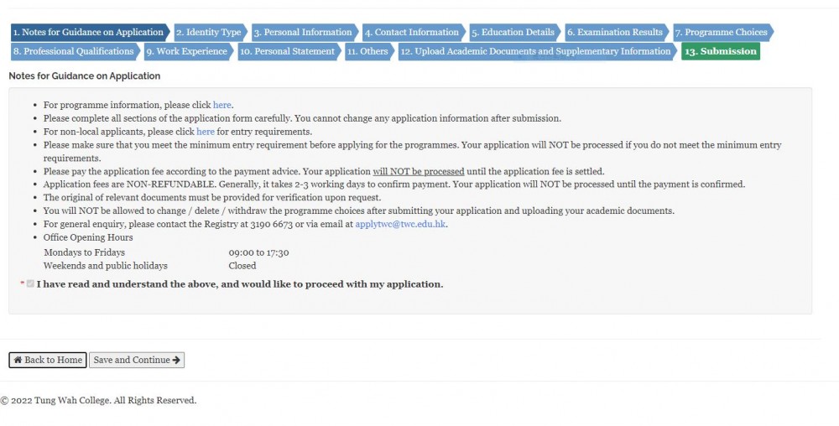Click 'Weekends and public holidays' text
This screenshot has width=839, height=426.
point(106,266)
